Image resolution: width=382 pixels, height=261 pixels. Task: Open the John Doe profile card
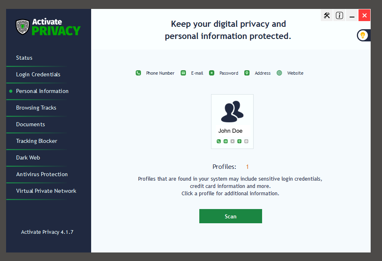point(232,121)
